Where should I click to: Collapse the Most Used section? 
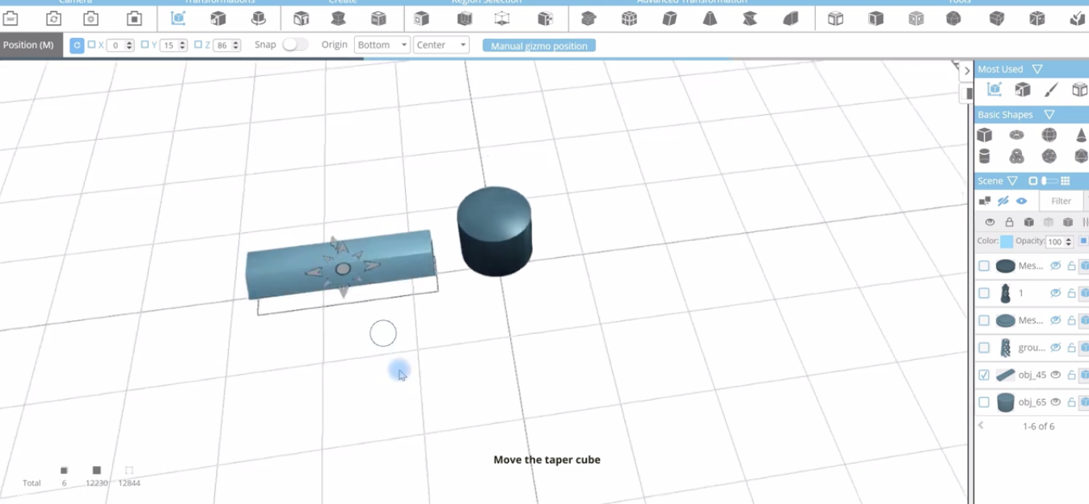[x=1037, y=70]
